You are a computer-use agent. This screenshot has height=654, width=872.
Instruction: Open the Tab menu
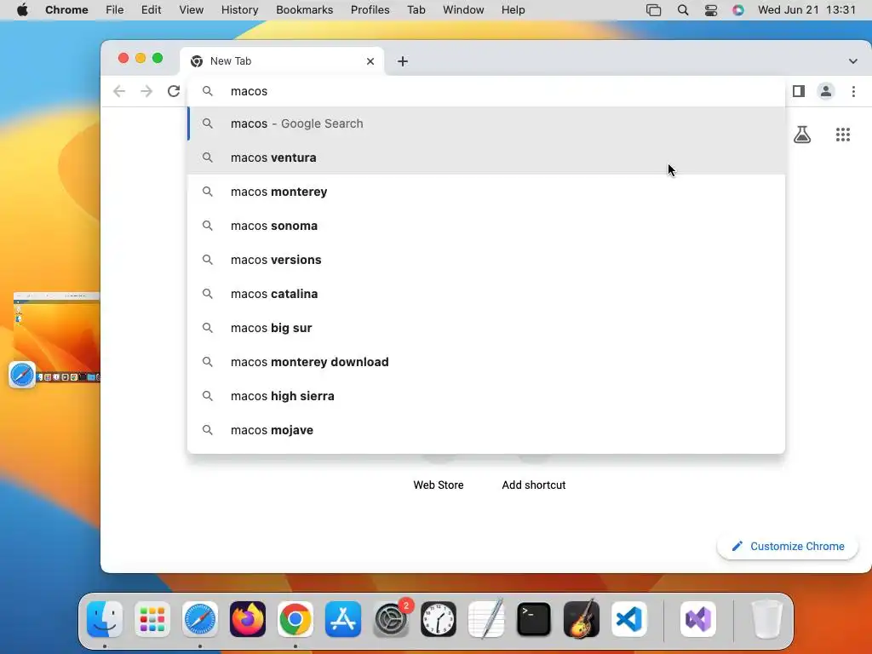pos(416,10)
